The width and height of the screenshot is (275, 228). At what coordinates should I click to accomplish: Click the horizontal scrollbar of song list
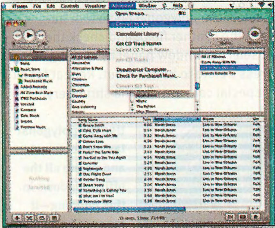pyautogui.click(x=130, y=209)
